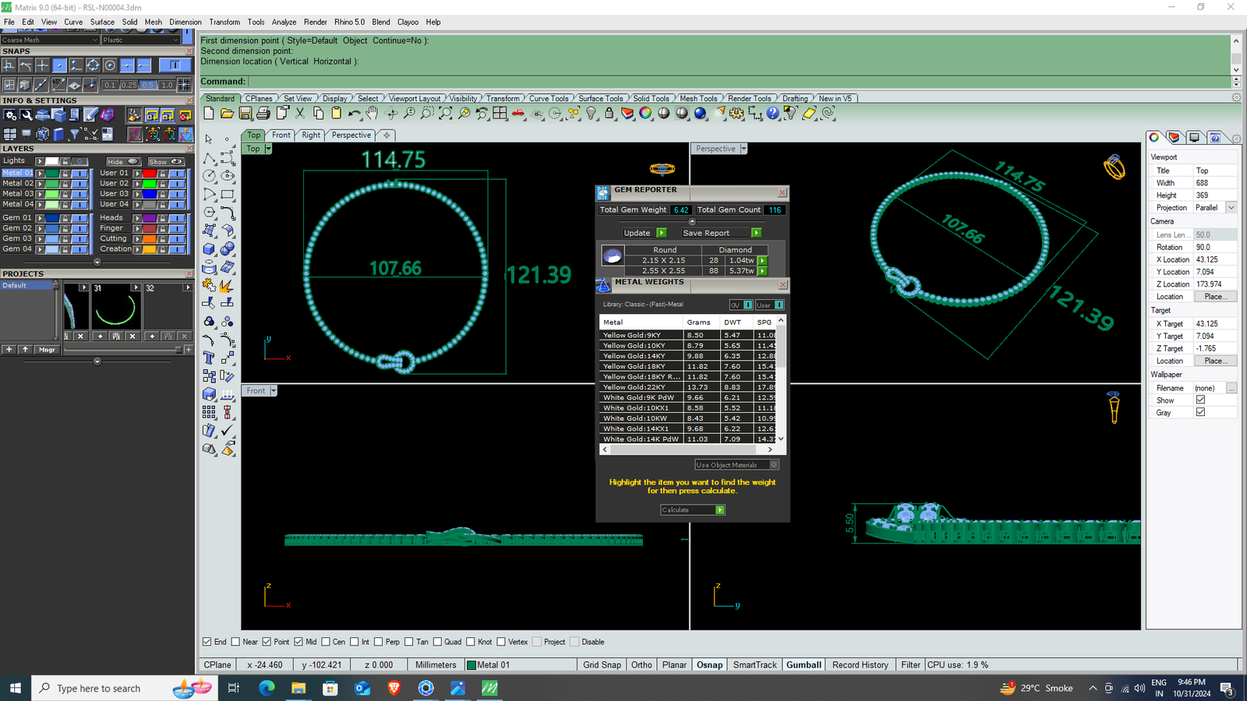The image size is (1247, 701).
Task: Switch to the Right viewport tab
Action: click(311, 136)
